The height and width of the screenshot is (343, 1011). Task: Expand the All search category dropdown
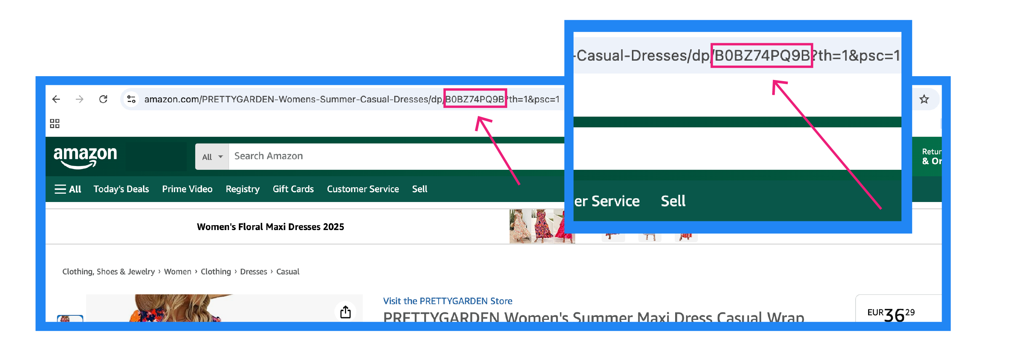pos(212,157)
